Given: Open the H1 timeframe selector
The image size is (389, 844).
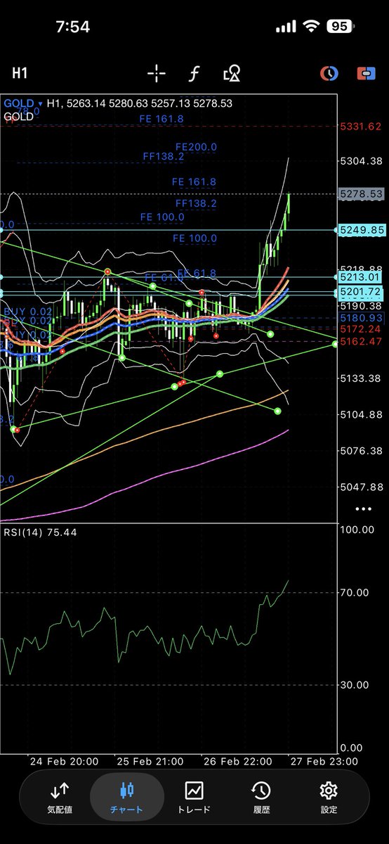Looking at the screenshot, I should 20,72.
